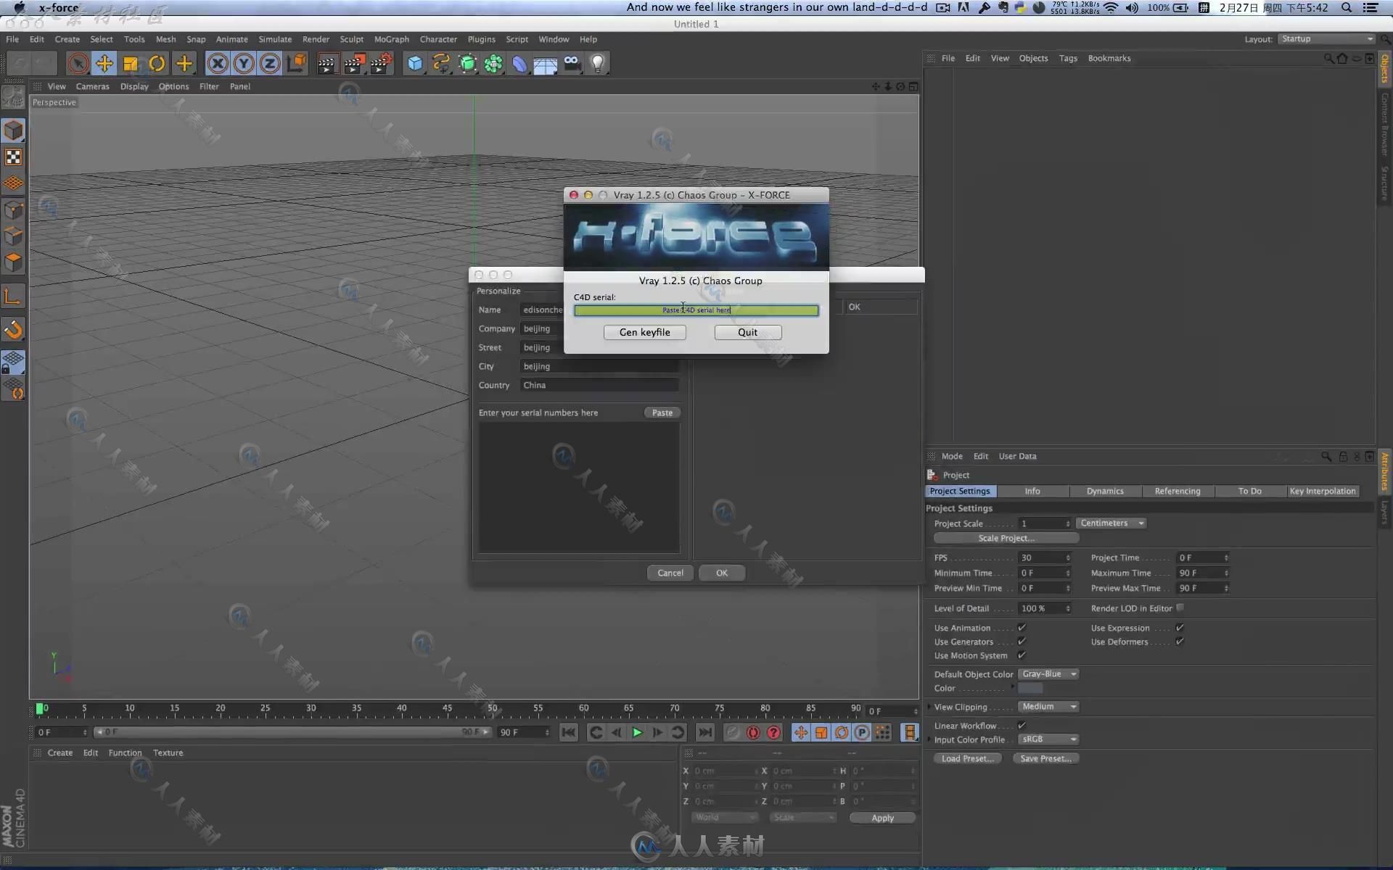
Task: Open the Scale mode dropdown
Action: pyautogui.click(x=802, y=817)
